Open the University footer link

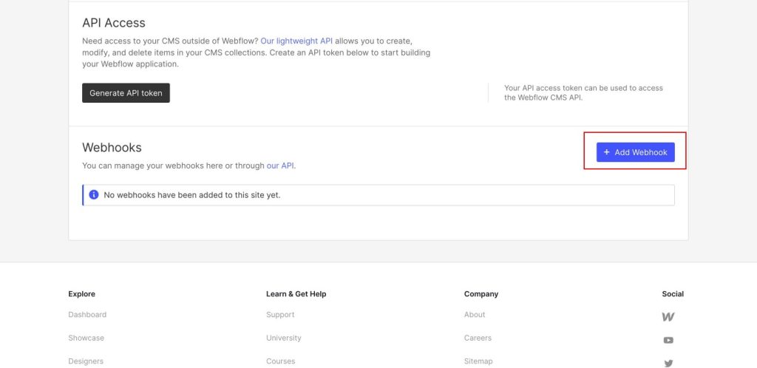click(x=283, y=338)
